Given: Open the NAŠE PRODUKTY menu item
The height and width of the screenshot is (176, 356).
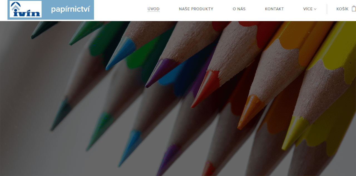Looking at the screenshot, I should (196, 9).
